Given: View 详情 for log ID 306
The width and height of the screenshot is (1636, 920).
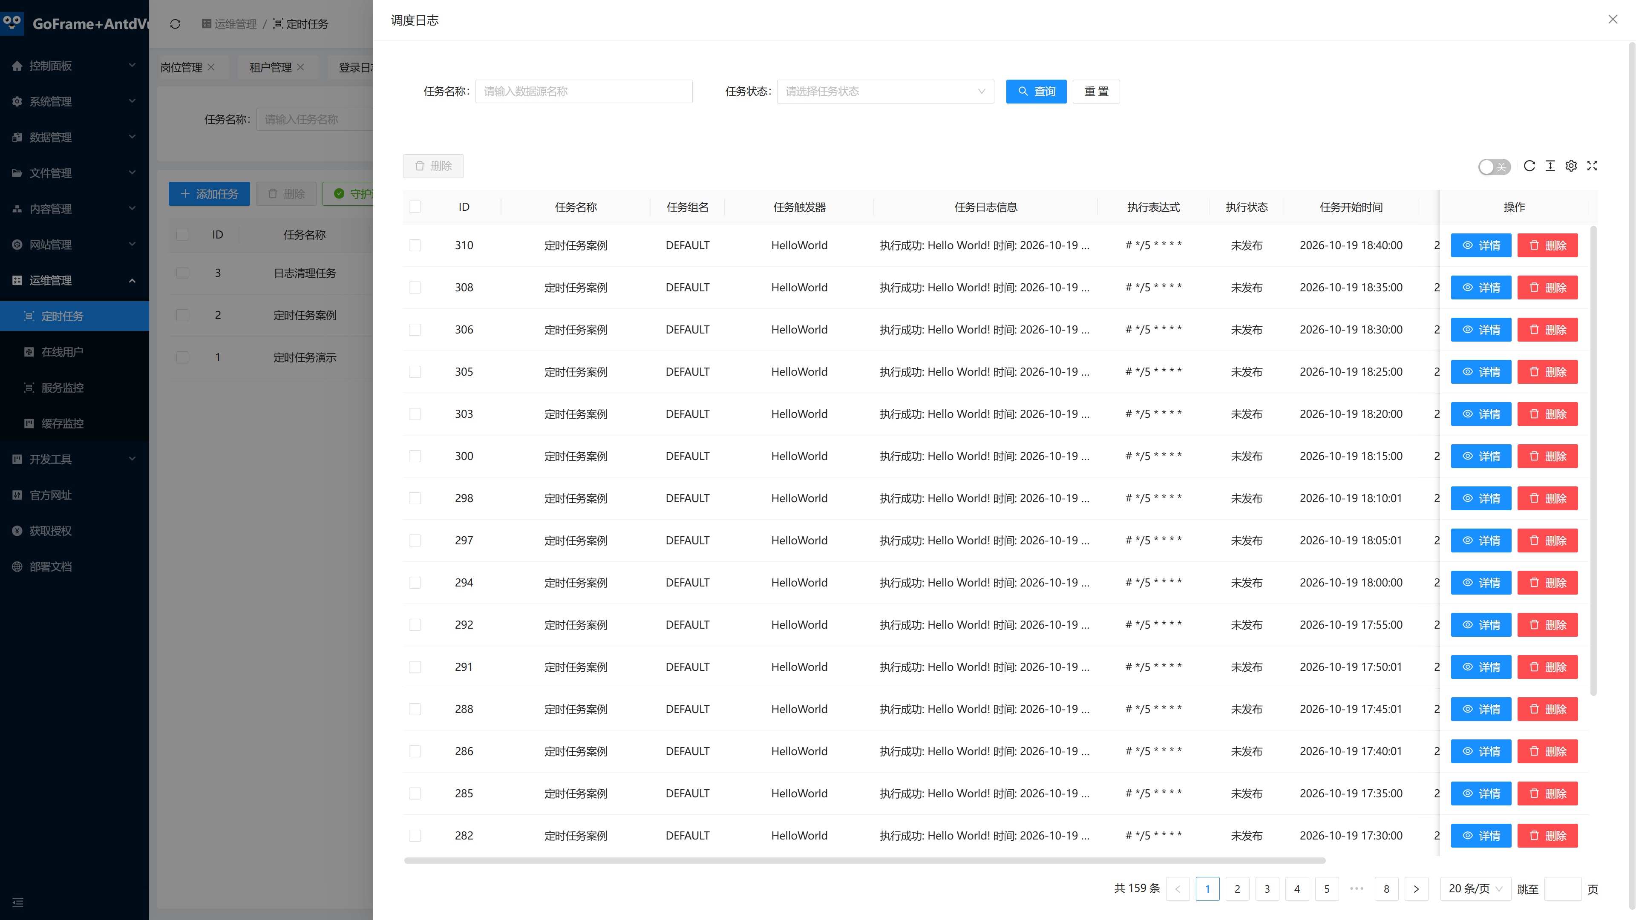Looking at the screenshot, I should (x=1480, y=330).
